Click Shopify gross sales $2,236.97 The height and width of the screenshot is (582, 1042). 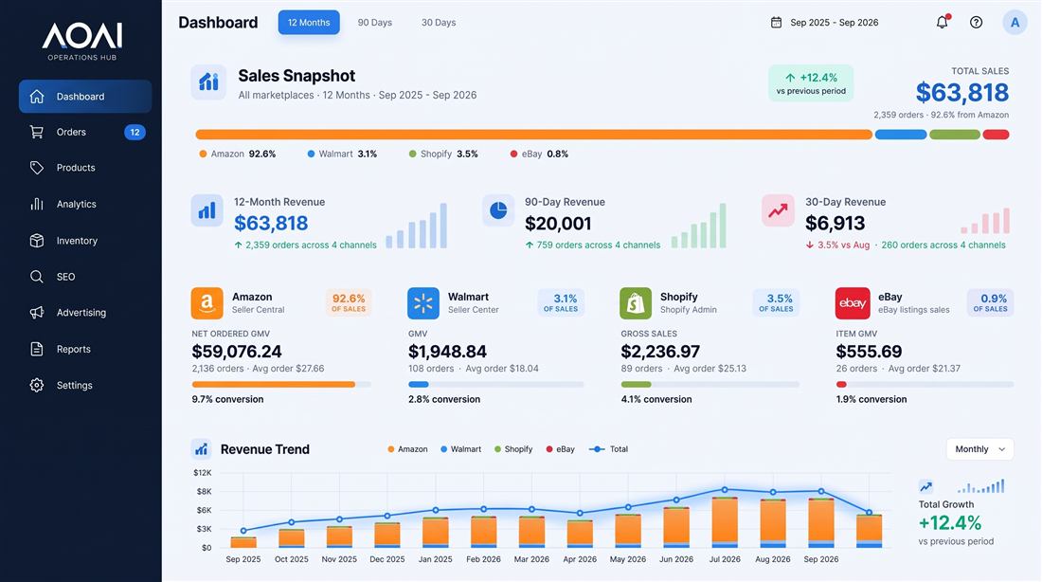click(x=660, y=352)
